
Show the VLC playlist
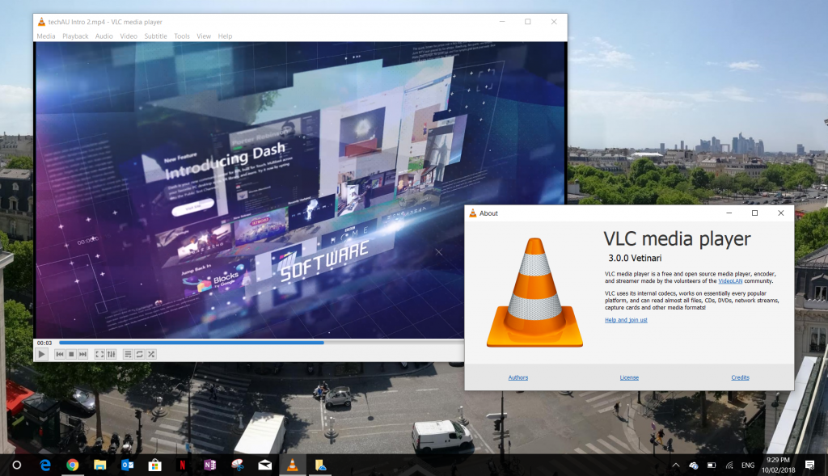(x=128, y=354)
